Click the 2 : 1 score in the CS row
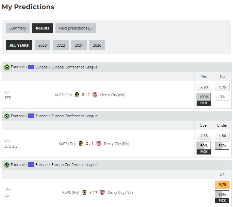Screen dimensions: 233x207 coord(93,192)
